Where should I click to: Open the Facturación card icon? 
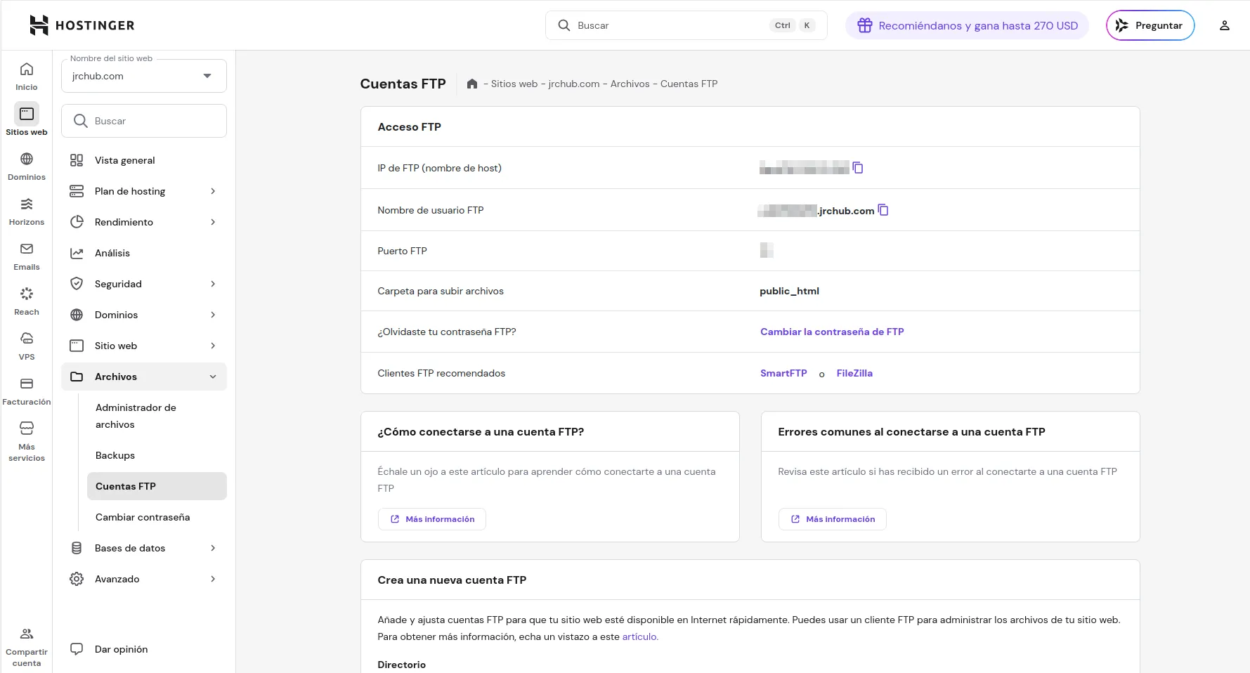[x=27, y=384]
